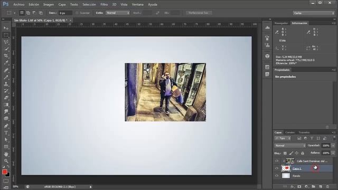Select the Gradient tool
338x190 pixels.
pos(6,104)
